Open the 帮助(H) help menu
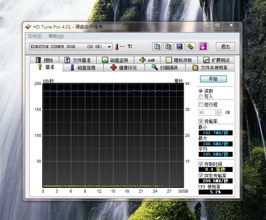266x220 pixels. 56,36
